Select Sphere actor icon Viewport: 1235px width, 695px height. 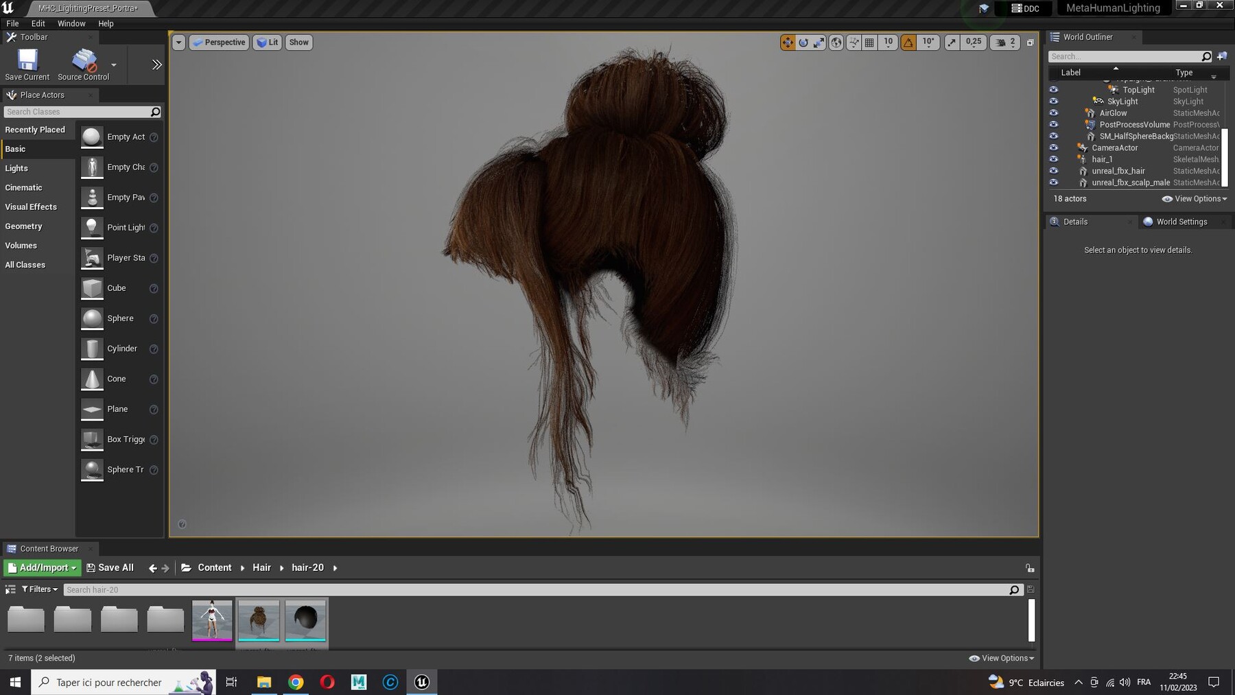[x=92, y=318]
